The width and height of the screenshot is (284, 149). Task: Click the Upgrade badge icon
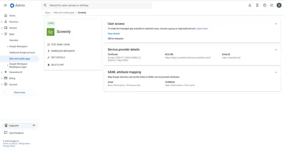(6, 126)
